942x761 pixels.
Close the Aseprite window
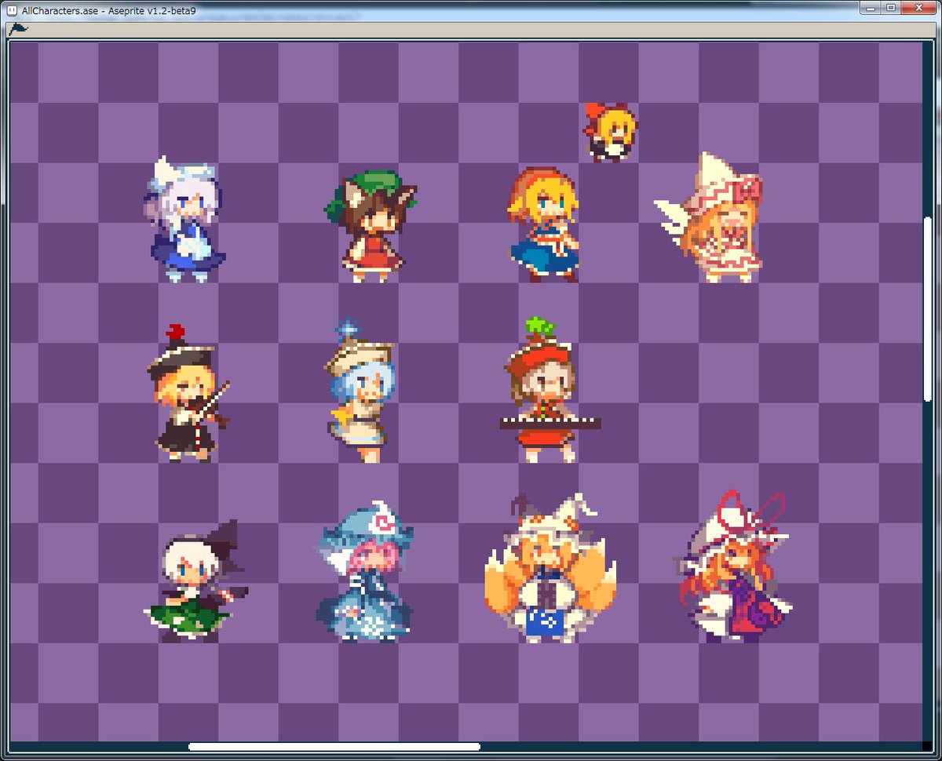click(918, 8)
